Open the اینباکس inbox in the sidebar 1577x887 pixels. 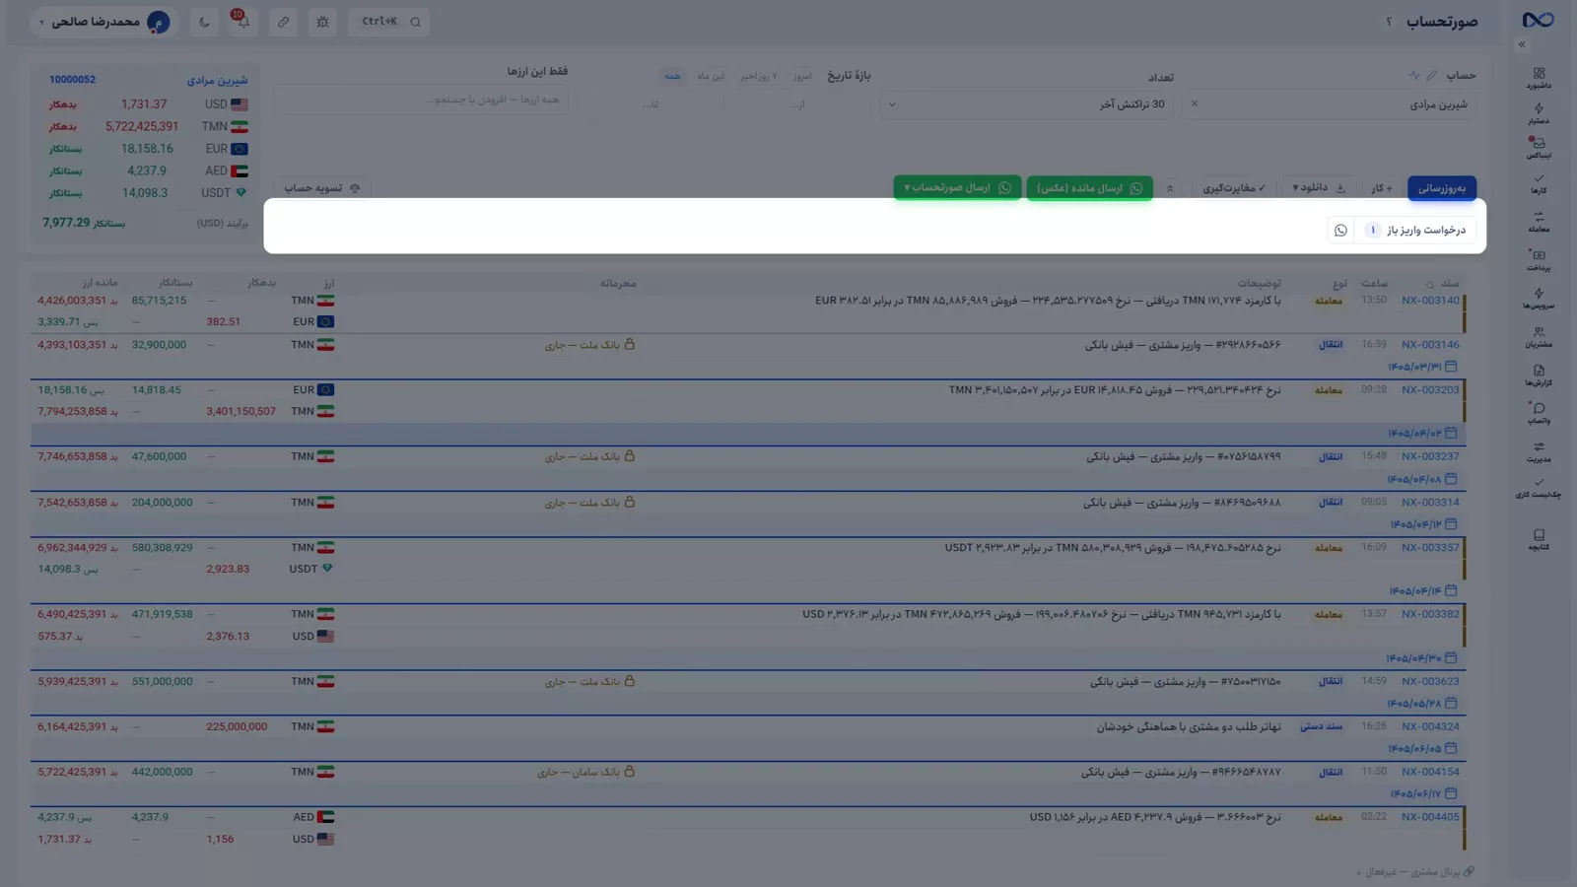click(1539, 148)
